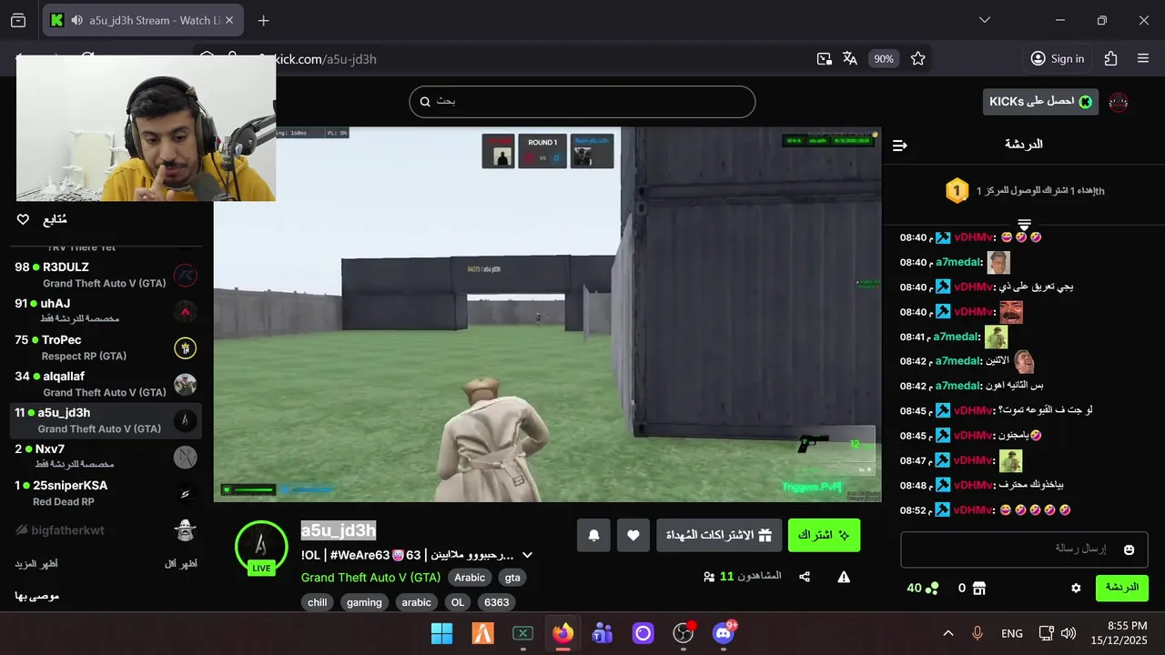The height and width of the screenshot is (655, 1165).
Task: Click the alqallaf avatar icon
Action: coord(186,384)
